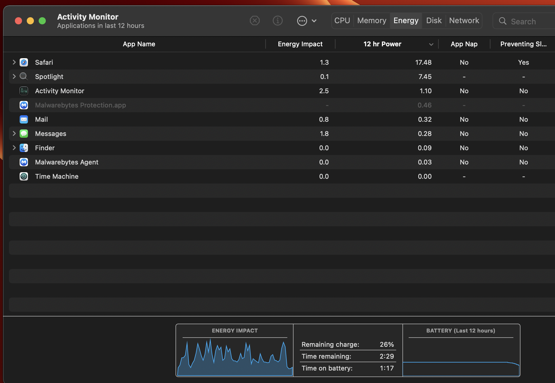Click the Energy Impact graph
This screenshot has width=555, height=383.
235,357
